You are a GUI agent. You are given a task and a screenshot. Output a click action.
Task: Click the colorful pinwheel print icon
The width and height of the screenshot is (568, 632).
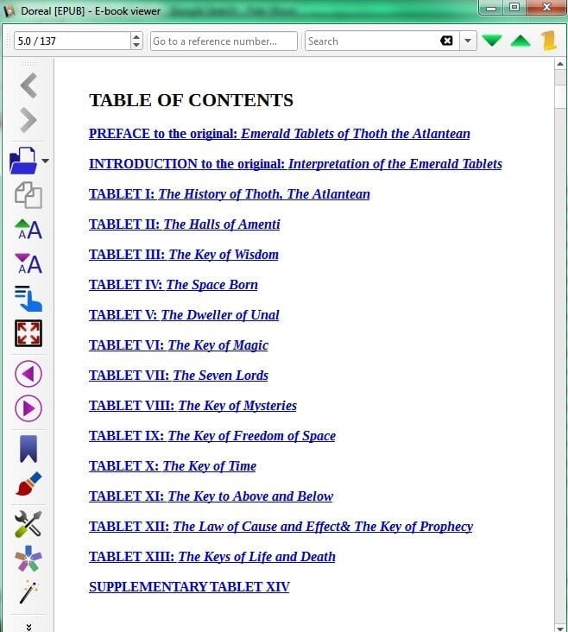(28, 559)
